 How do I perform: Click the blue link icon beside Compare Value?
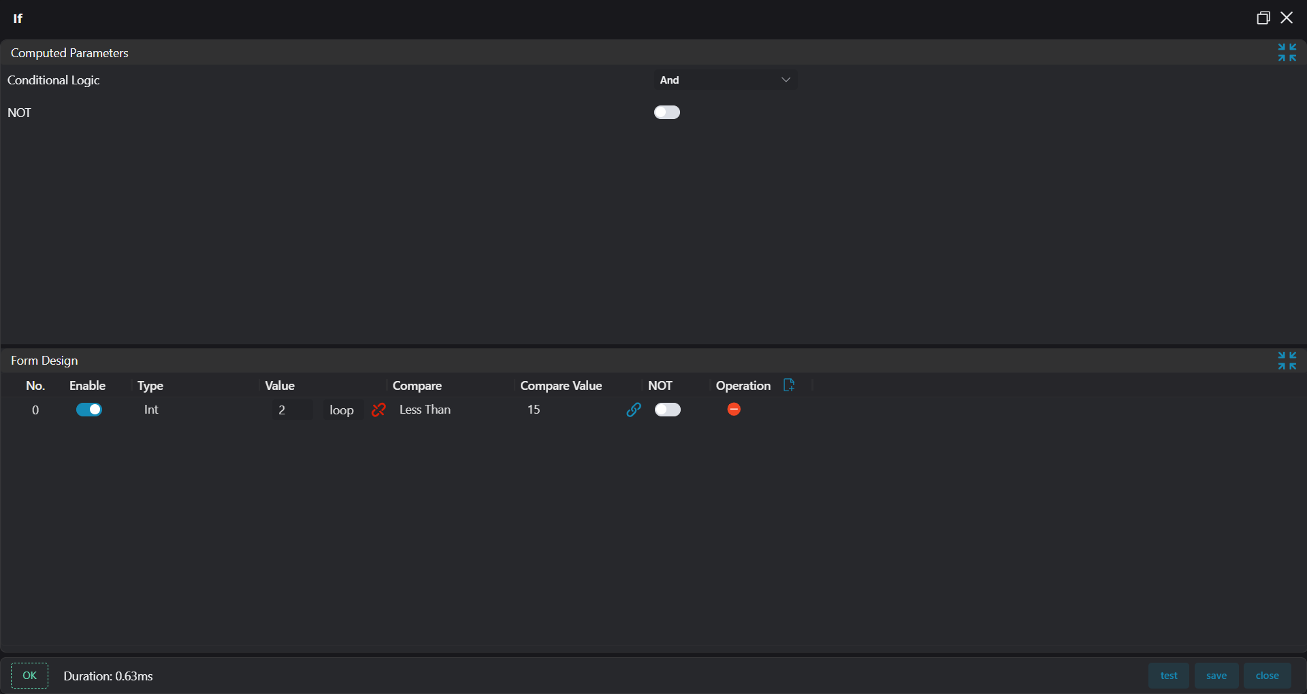(x=634, y=410)
